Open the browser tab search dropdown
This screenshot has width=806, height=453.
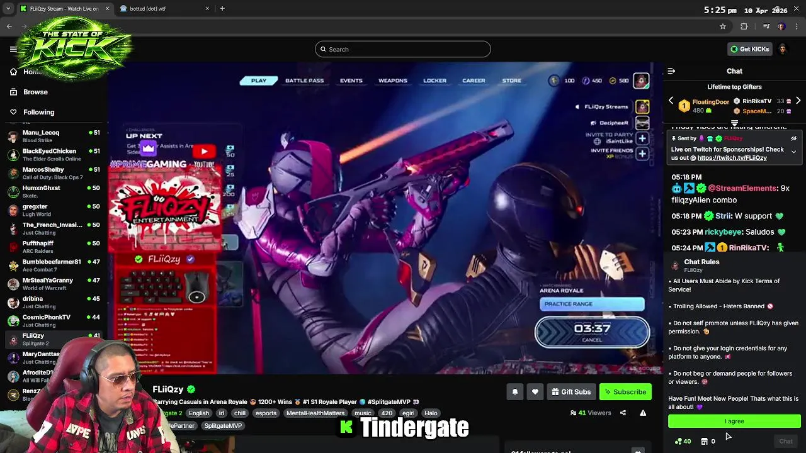pyautogui.click(x=8, y=9)
